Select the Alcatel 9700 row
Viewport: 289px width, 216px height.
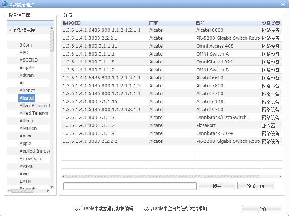click(x=172, y=109)
